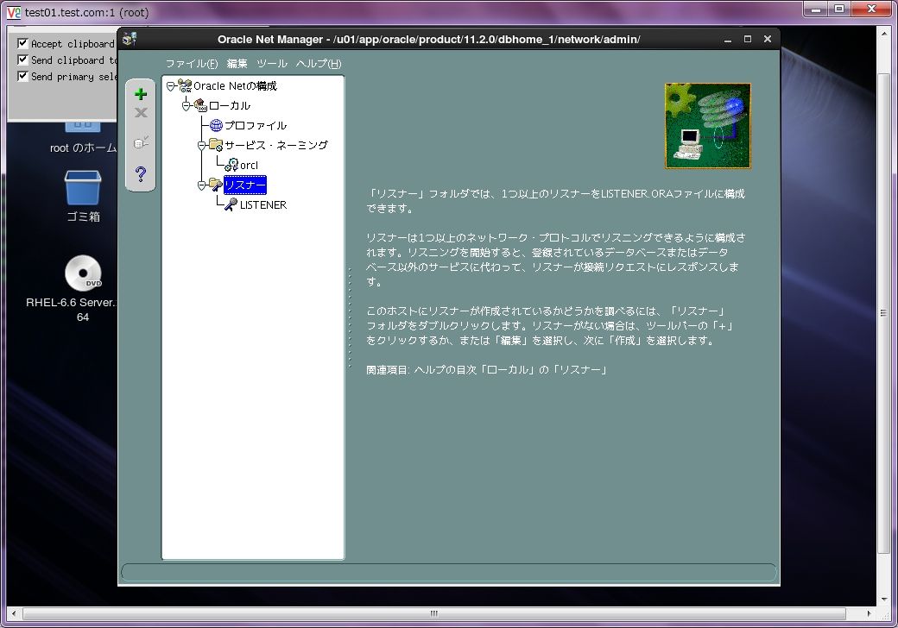The image size is (898, 628).
Task: Collapse the サービス・ネーミング tree node
Action: 201,146
